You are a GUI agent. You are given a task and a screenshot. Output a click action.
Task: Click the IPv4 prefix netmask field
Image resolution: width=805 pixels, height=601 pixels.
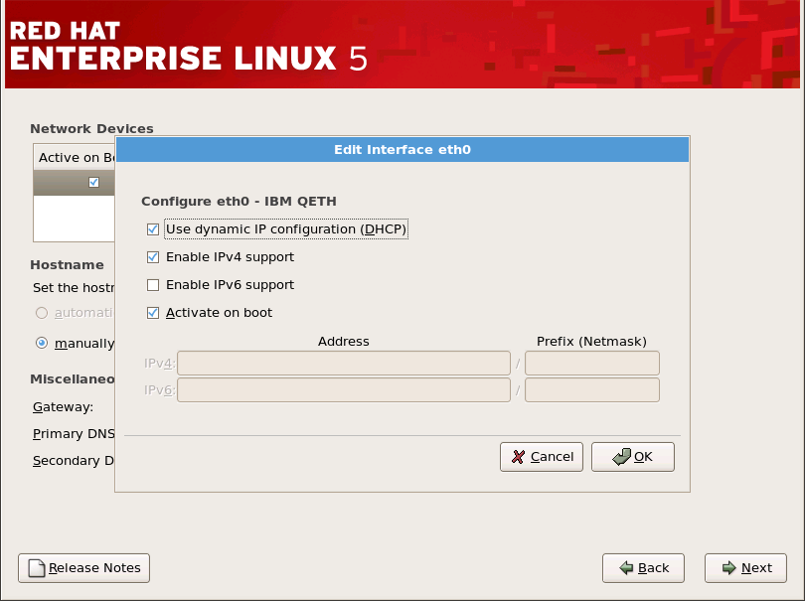591,363
